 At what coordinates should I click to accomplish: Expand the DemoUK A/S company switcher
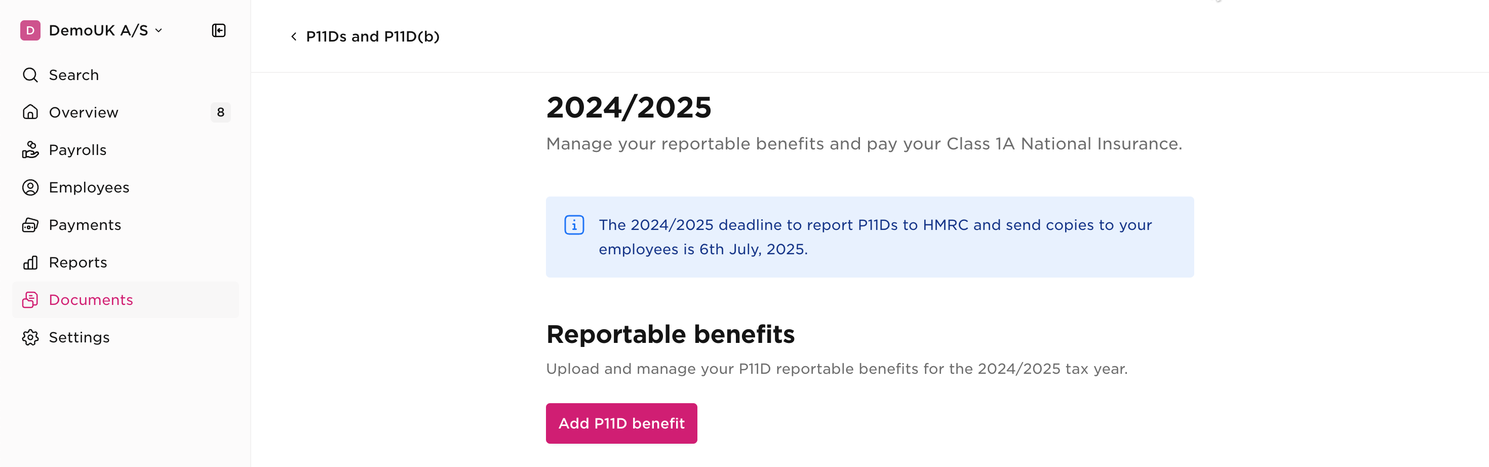[98, 30]
